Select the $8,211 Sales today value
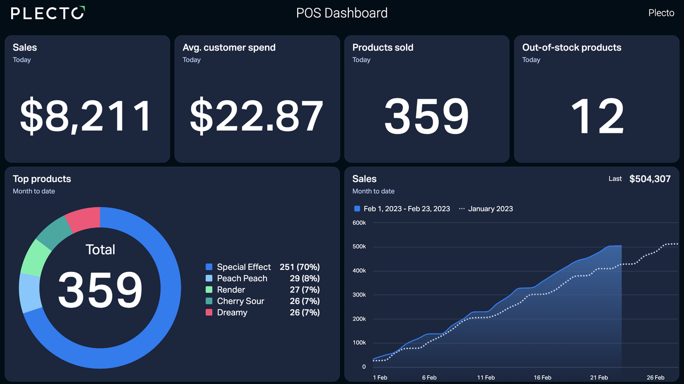684x384 pixels. [87, 116]
